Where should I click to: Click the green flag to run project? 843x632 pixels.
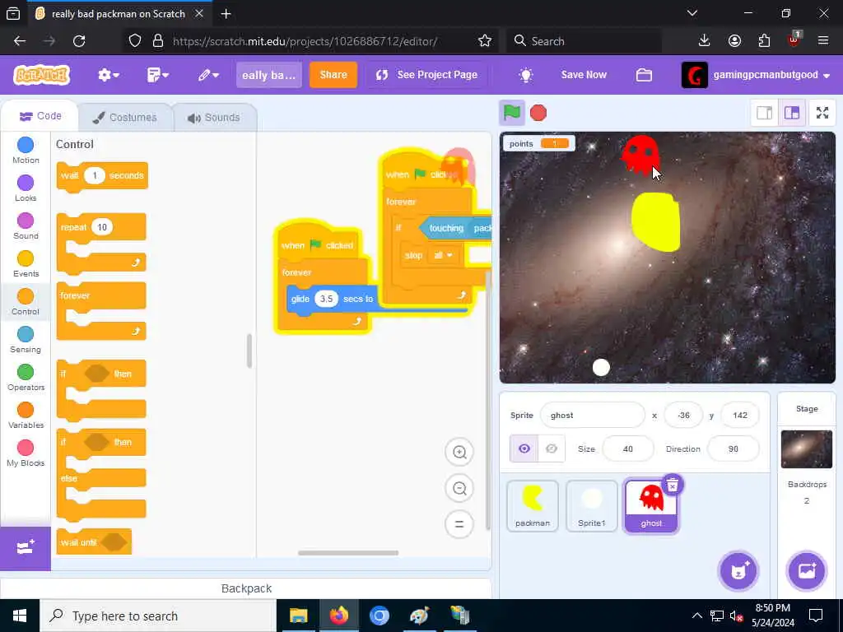click(512, 113)
